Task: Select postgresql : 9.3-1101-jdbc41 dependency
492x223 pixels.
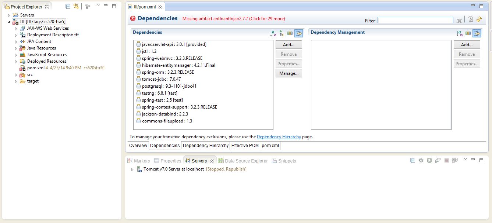Action: click(166, 86)
